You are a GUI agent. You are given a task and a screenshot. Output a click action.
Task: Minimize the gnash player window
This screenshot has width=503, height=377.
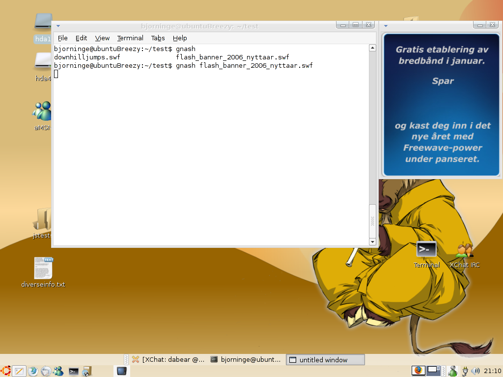pos(480,25)
